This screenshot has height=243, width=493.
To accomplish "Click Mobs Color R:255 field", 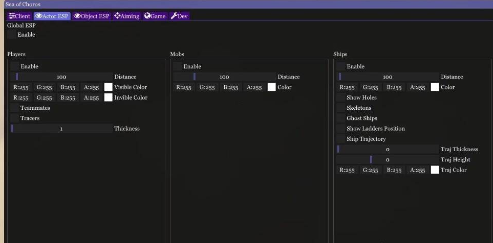I will tap(184, 87).
